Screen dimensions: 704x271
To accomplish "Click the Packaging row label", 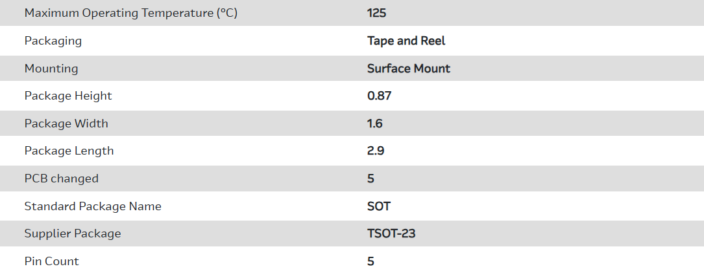I will tap(53, 41).
